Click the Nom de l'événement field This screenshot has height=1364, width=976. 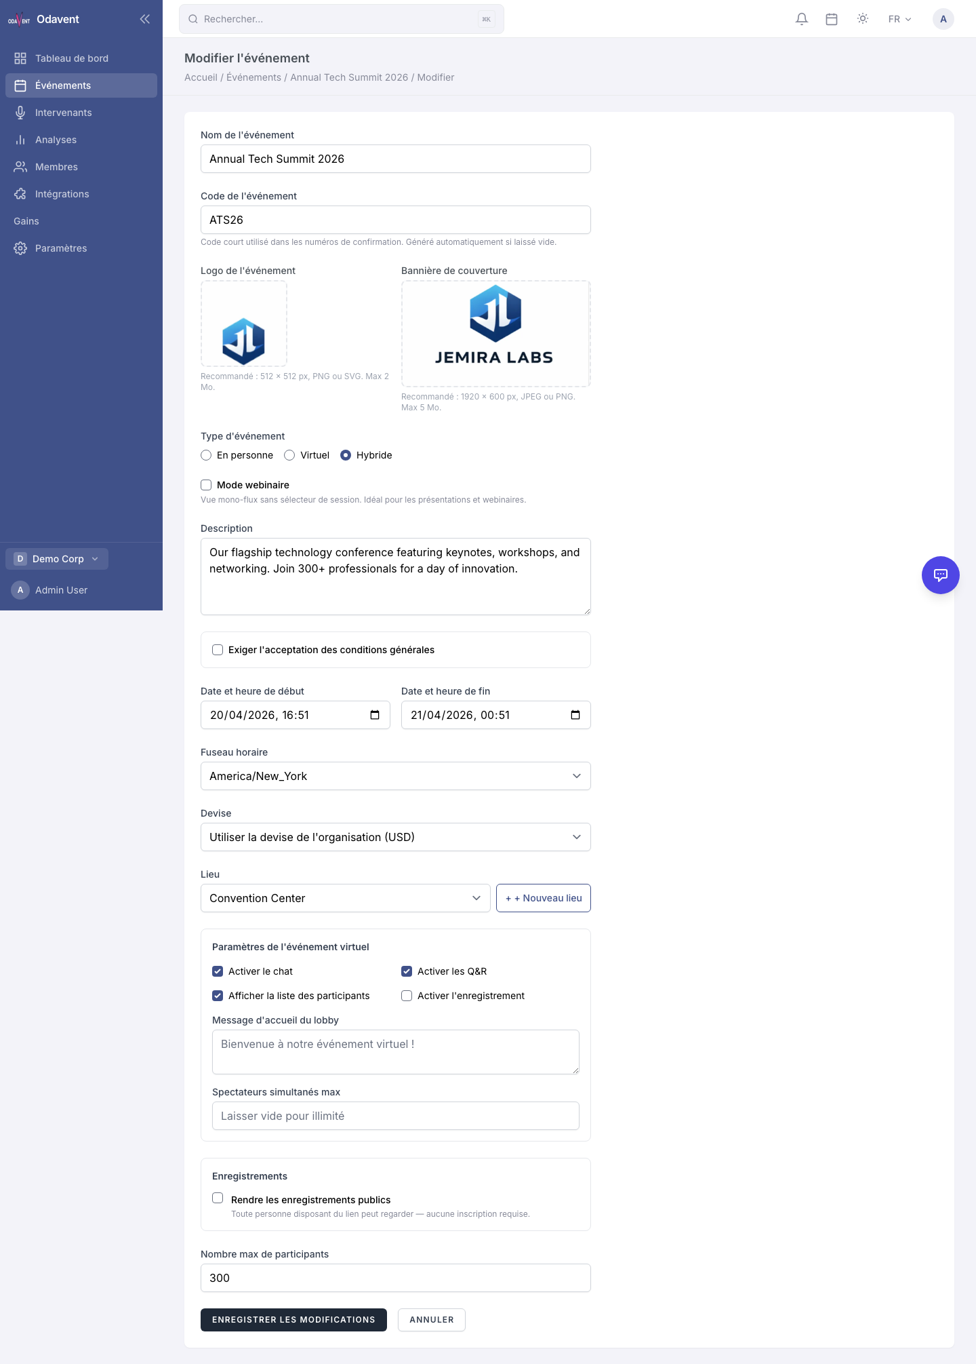tap(396, 159)
